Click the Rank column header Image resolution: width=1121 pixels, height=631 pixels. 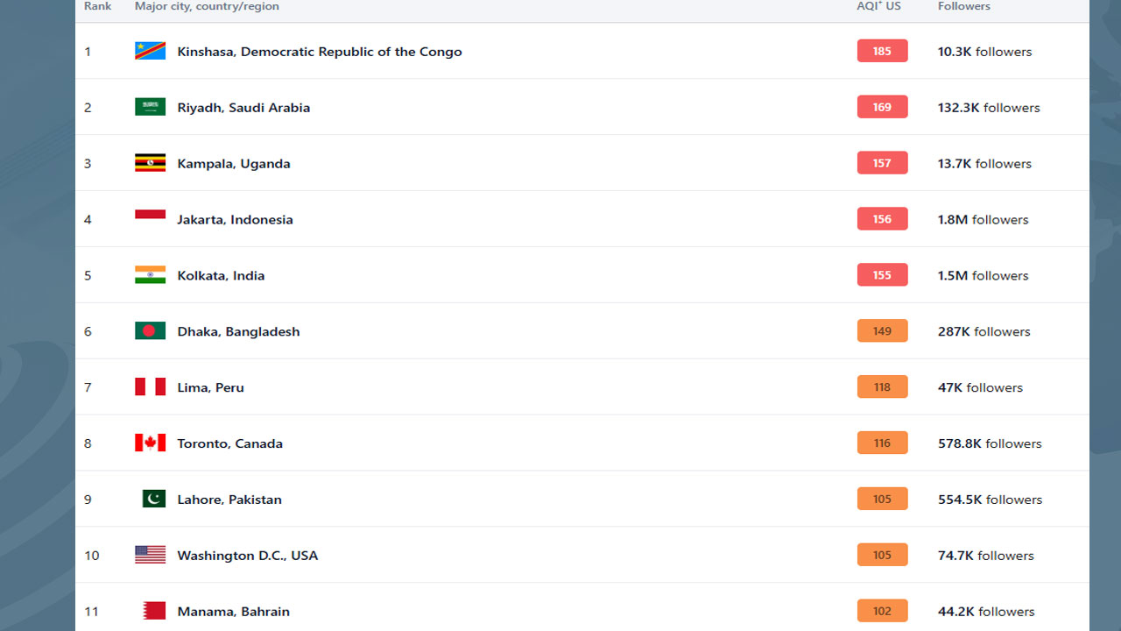[x=97, y=6]
